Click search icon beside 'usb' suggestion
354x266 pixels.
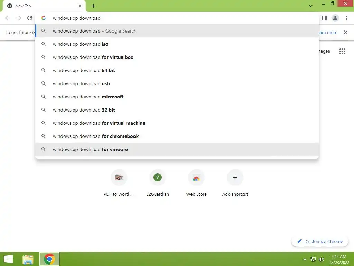43,83
